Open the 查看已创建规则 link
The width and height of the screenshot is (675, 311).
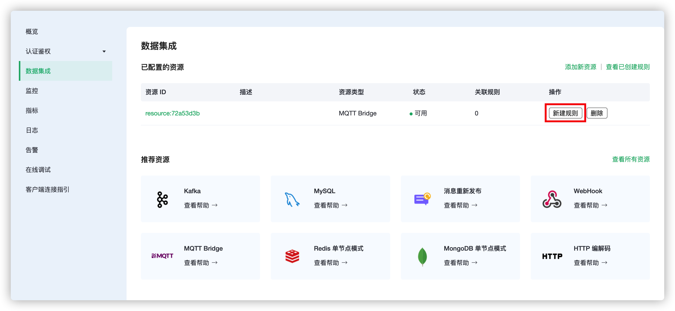(x=628, y=67)
